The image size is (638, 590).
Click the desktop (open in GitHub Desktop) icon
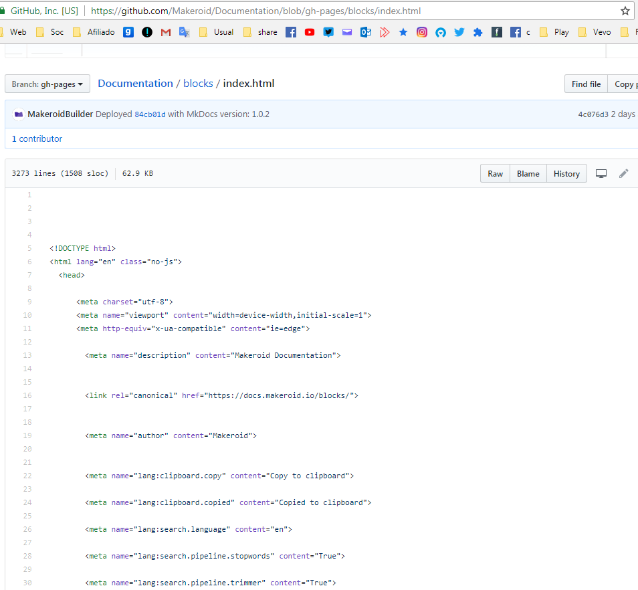click(601, 174)
